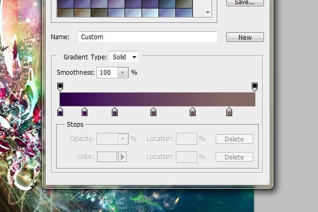Choose the brown-gold preset in bottom row
The image size is (318, 212).
82,13
